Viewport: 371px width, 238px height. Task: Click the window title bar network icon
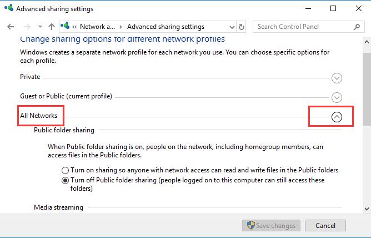[x=9, y=8]
